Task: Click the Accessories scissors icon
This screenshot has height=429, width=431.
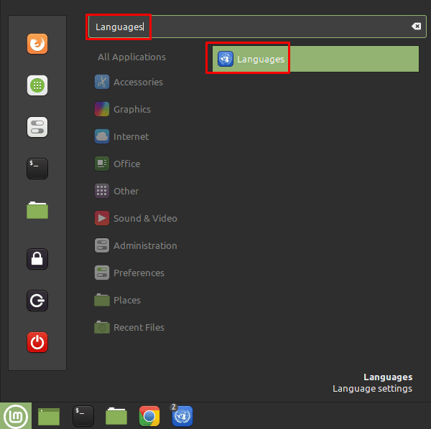Action: coord(102,82)
